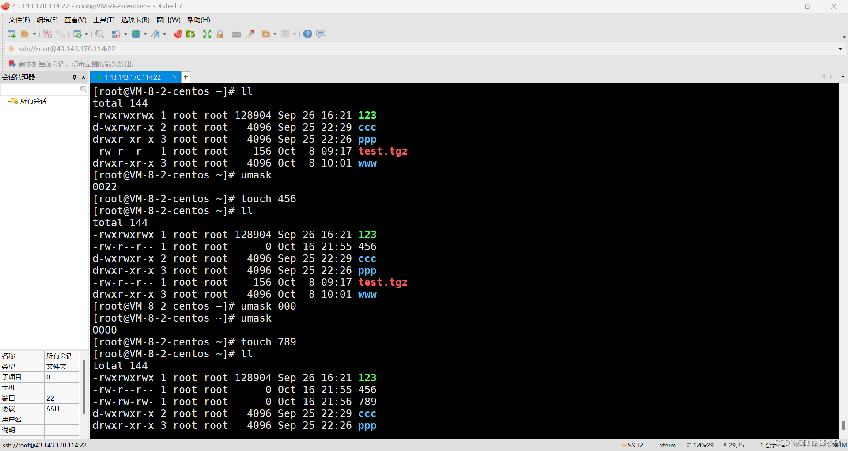Screen dimensions: 848x451
Task: Open Help with blue question mark icon
Action: point(308,34)
